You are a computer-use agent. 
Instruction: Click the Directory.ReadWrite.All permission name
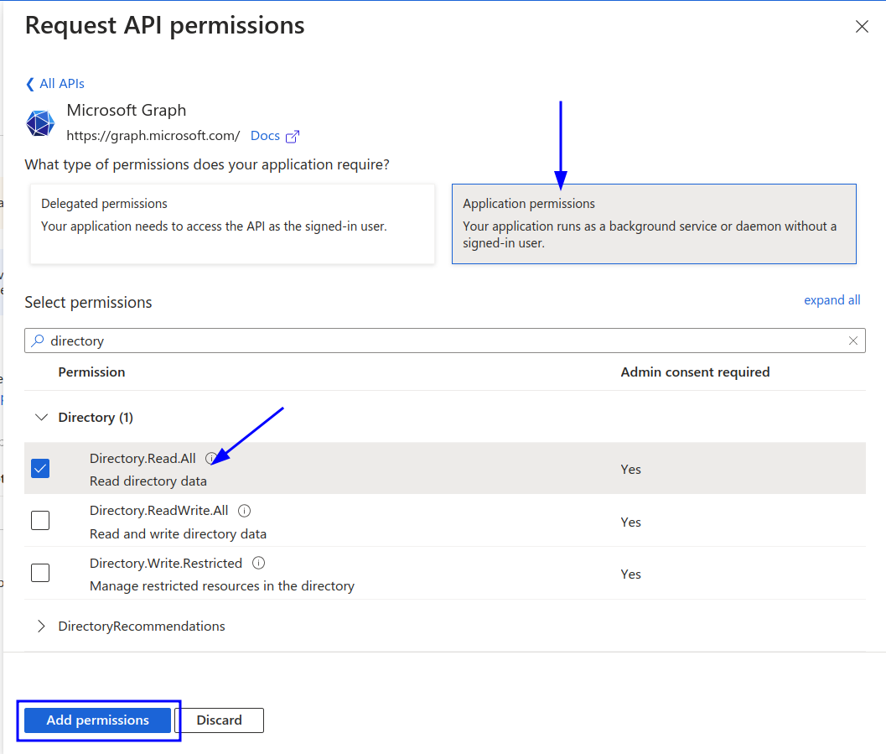(158, 511)
